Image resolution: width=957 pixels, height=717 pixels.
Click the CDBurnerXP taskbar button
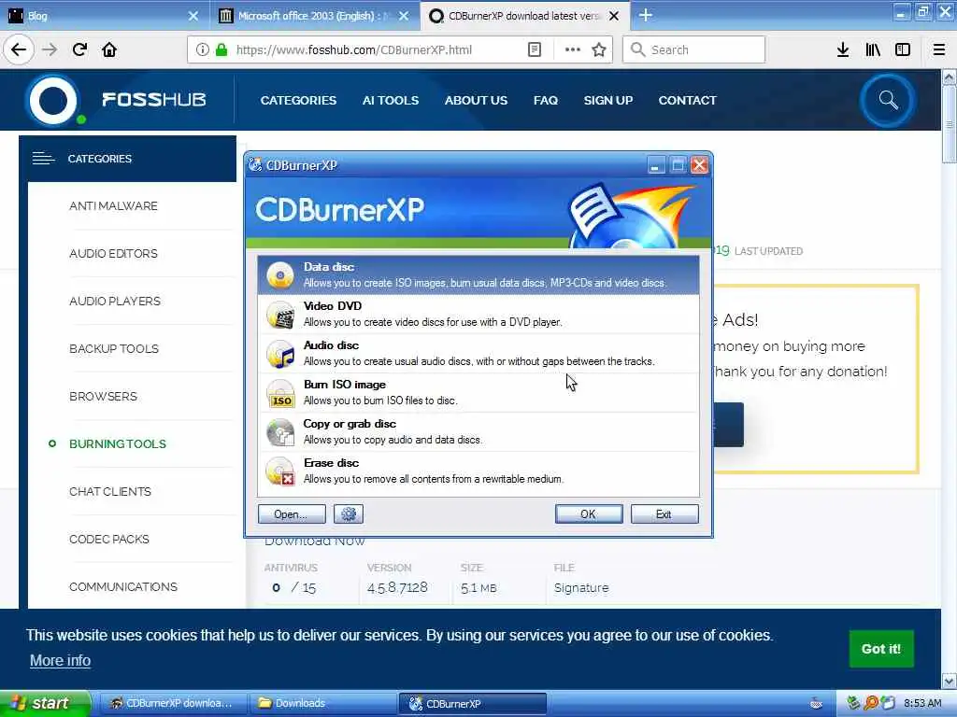[x=472, y=703]
